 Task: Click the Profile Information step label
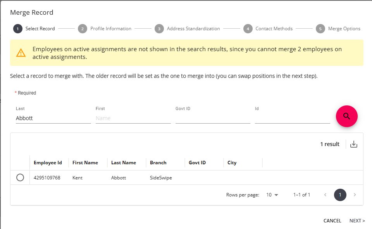(111, 29)
